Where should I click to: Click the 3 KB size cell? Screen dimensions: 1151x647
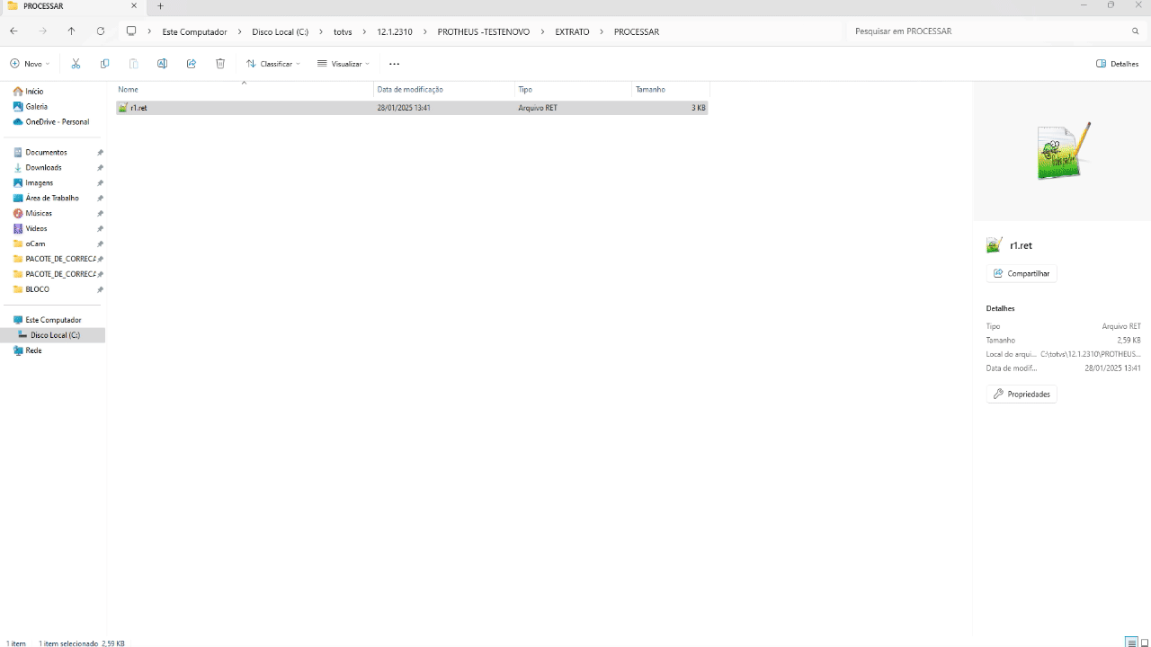coord(698,108)
